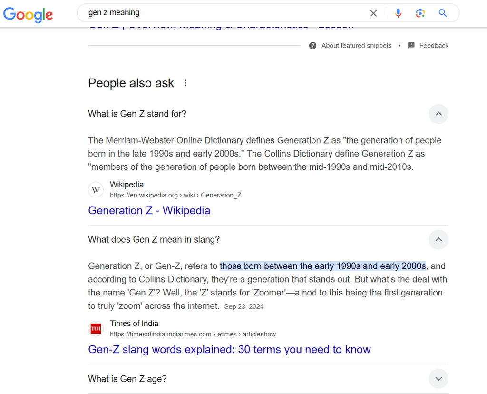Clear the search box with X icon
487x394 pixels.
click(373, 13)
